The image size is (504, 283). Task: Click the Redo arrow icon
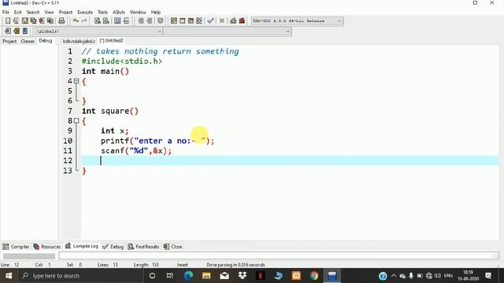(x=84, y=21)
